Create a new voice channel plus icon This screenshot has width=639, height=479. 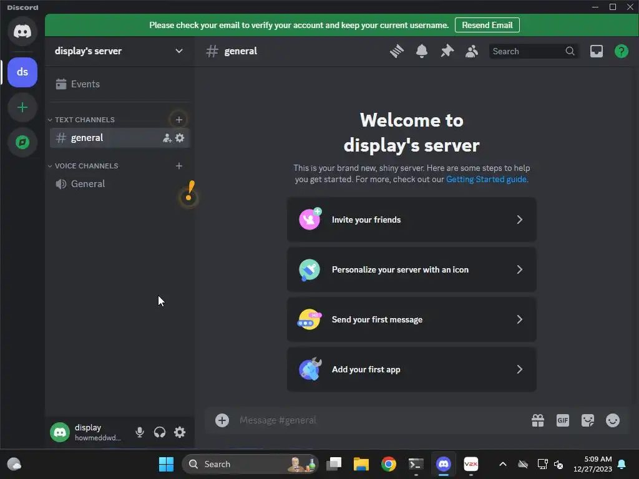click(x=179, y=166)
